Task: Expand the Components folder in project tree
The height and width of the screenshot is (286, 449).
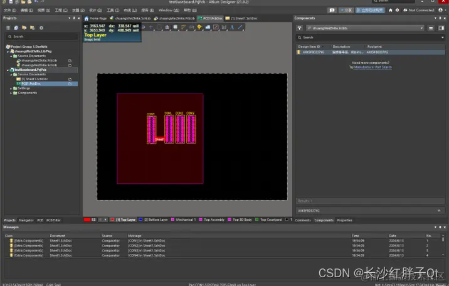Action: tap(11, 93)
